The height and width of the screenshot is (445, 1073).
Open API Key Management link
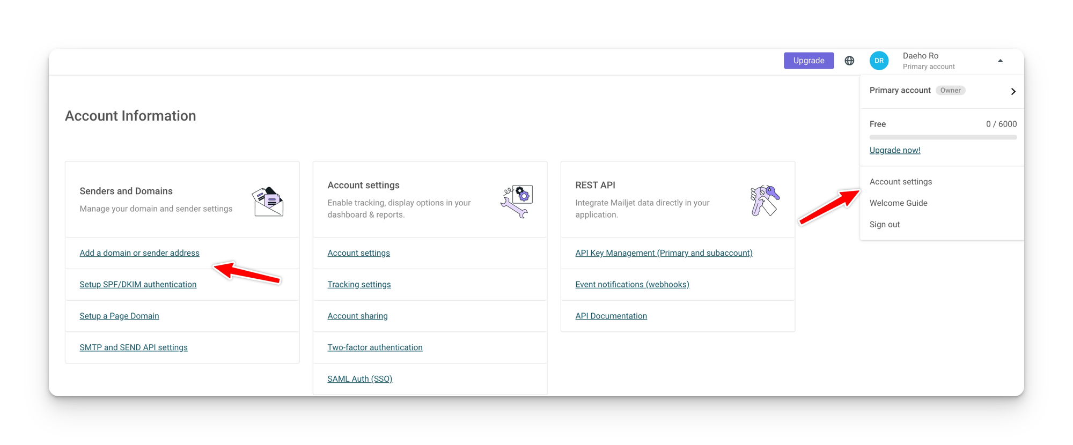664,253
